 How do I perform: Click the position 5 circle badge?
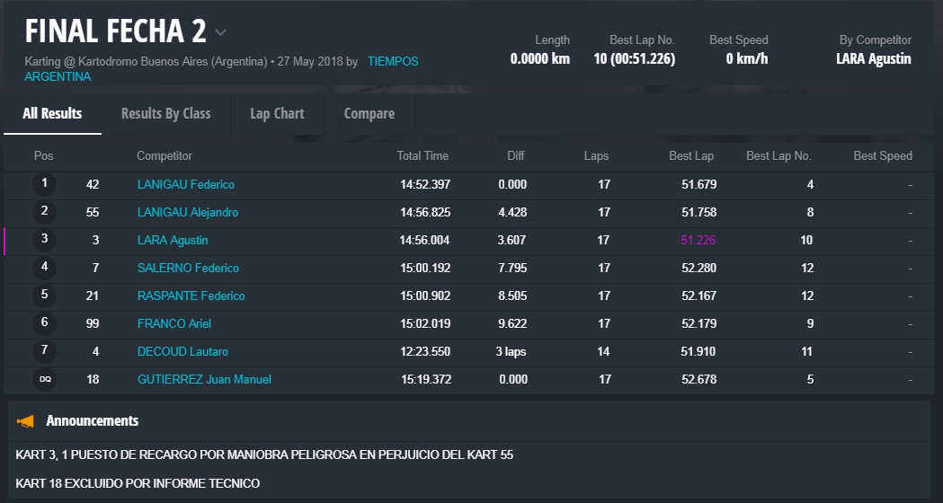point(44,296)
